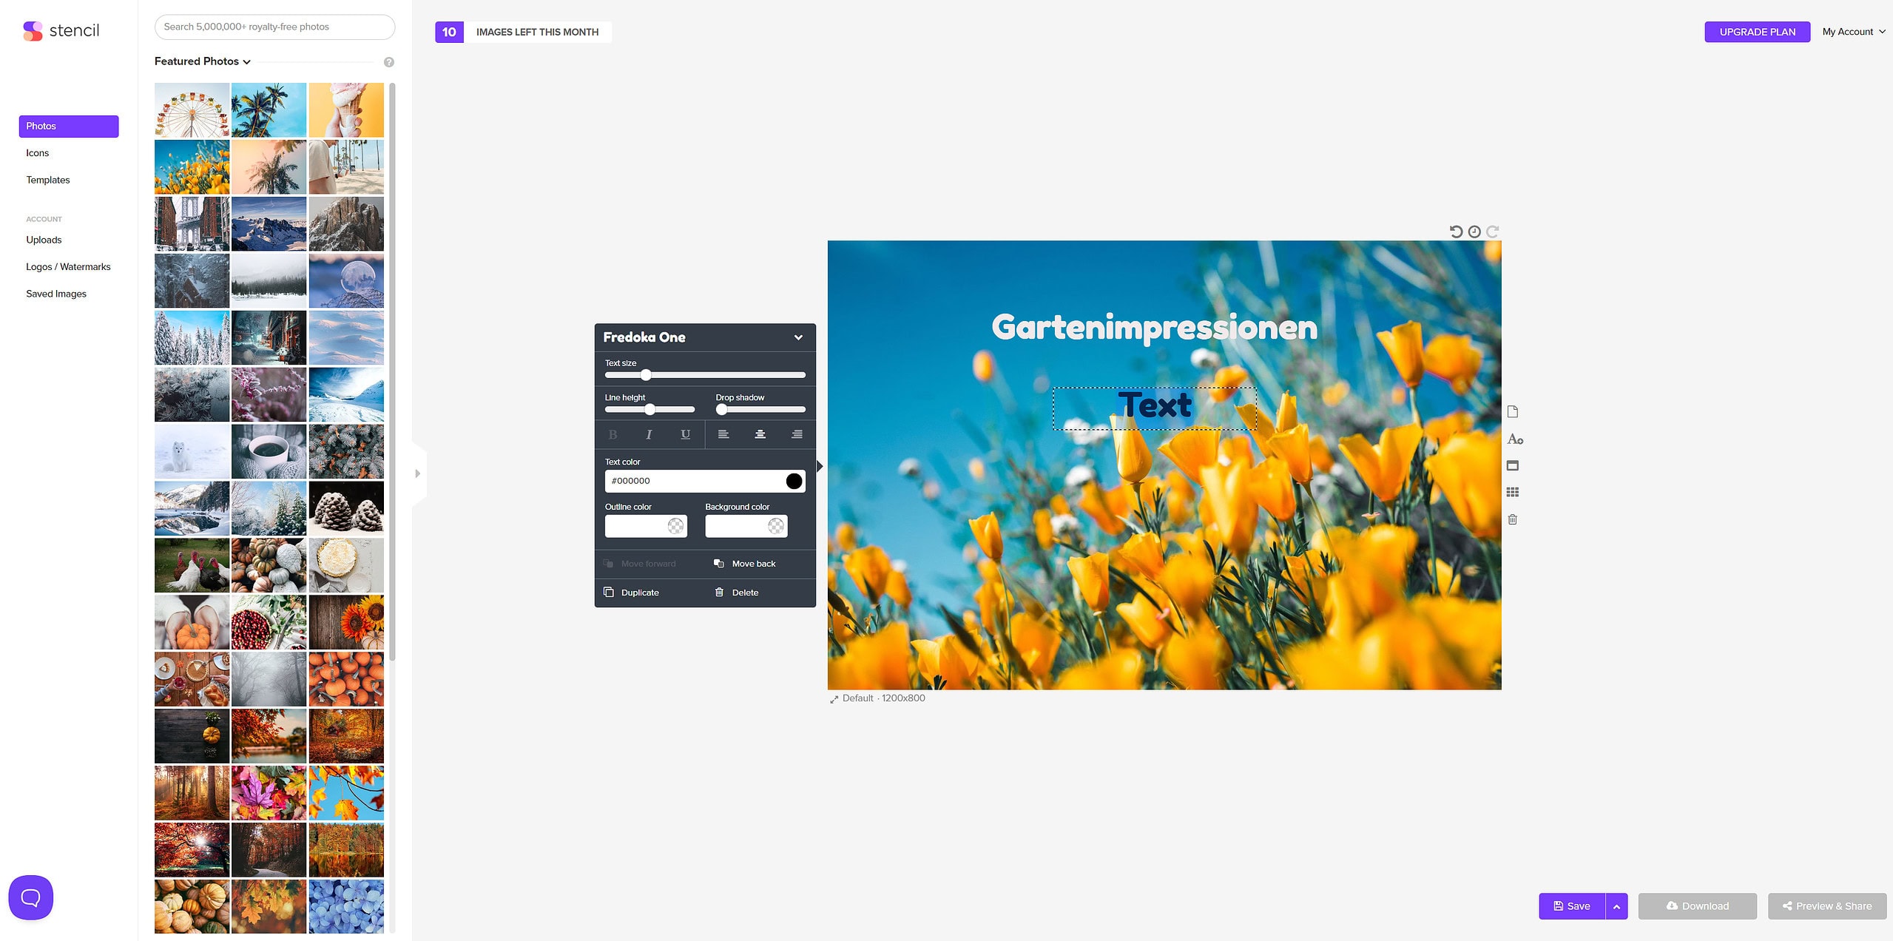This screenshot has width=1893, height=941.
Task: Click the UPGRADE PLAN button
Action: click(x=1757, y=32)
